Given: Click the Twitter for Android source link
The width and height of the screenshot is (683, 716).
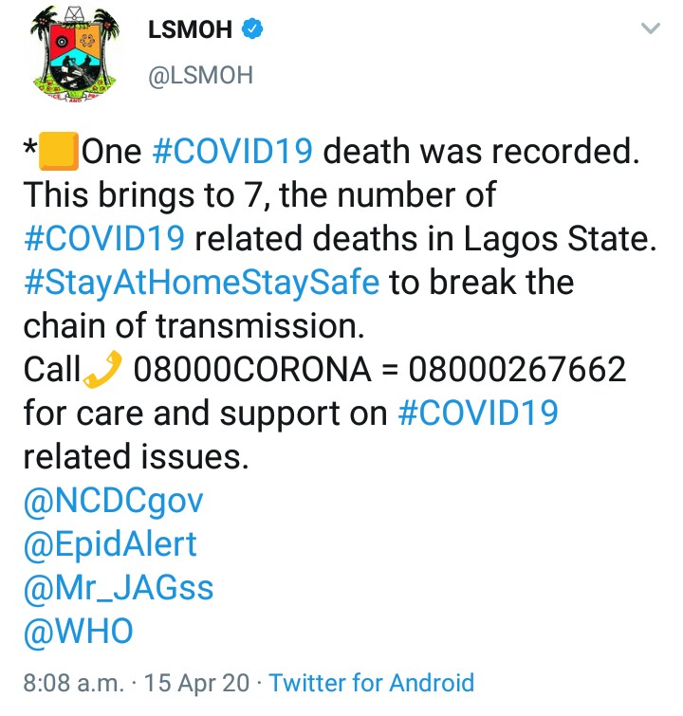Looking at the screenshot, I should point(371,682).
